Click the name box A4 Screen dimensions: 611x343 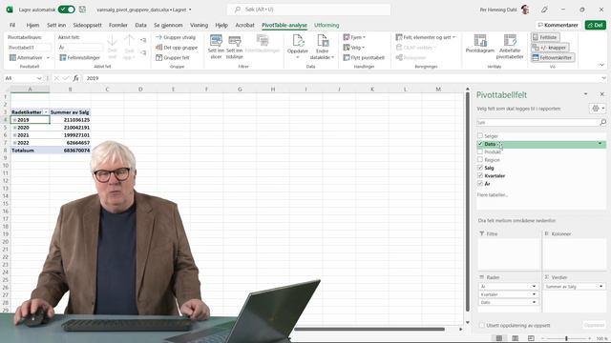pyautogui.click(x=23, y=78)
